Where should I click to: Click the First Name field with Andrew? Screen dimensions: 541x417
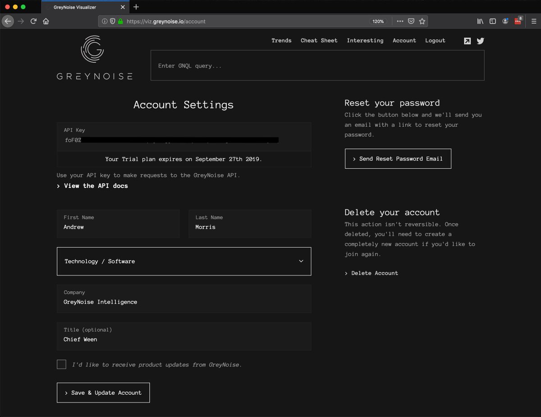118,223
